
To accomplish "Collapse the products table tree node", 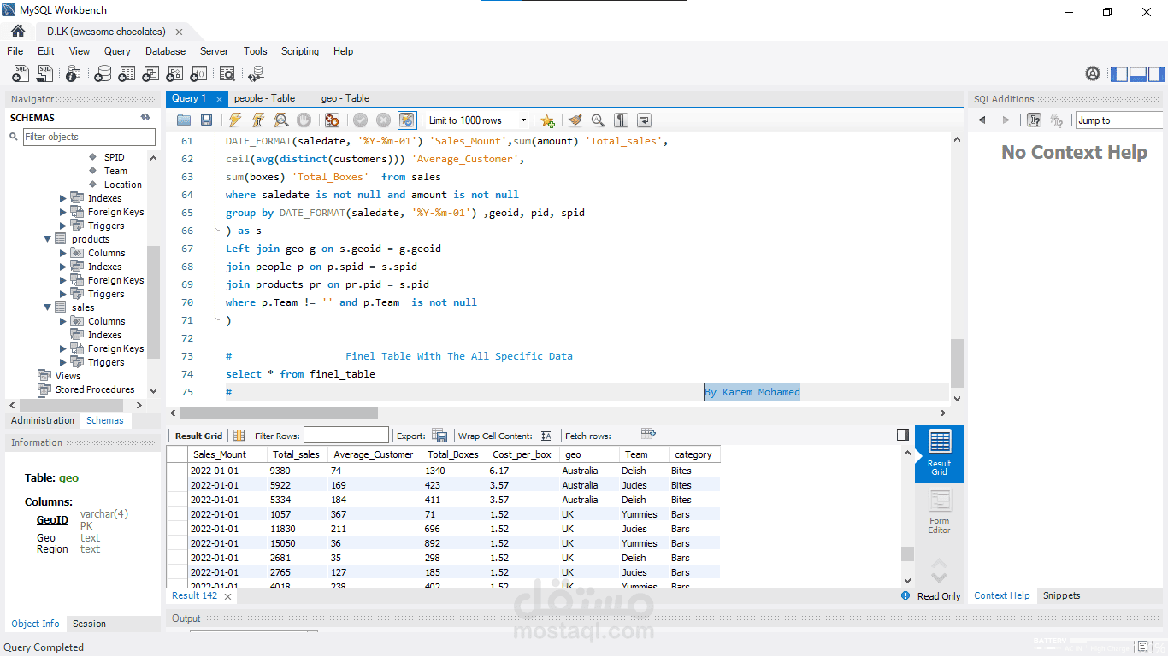I will [48, 239].
